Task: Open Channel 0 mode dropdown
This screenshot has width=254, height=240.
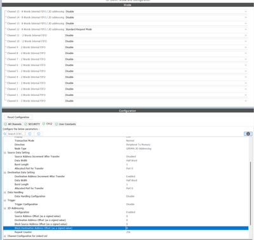Action: click(x=156, y=101)
